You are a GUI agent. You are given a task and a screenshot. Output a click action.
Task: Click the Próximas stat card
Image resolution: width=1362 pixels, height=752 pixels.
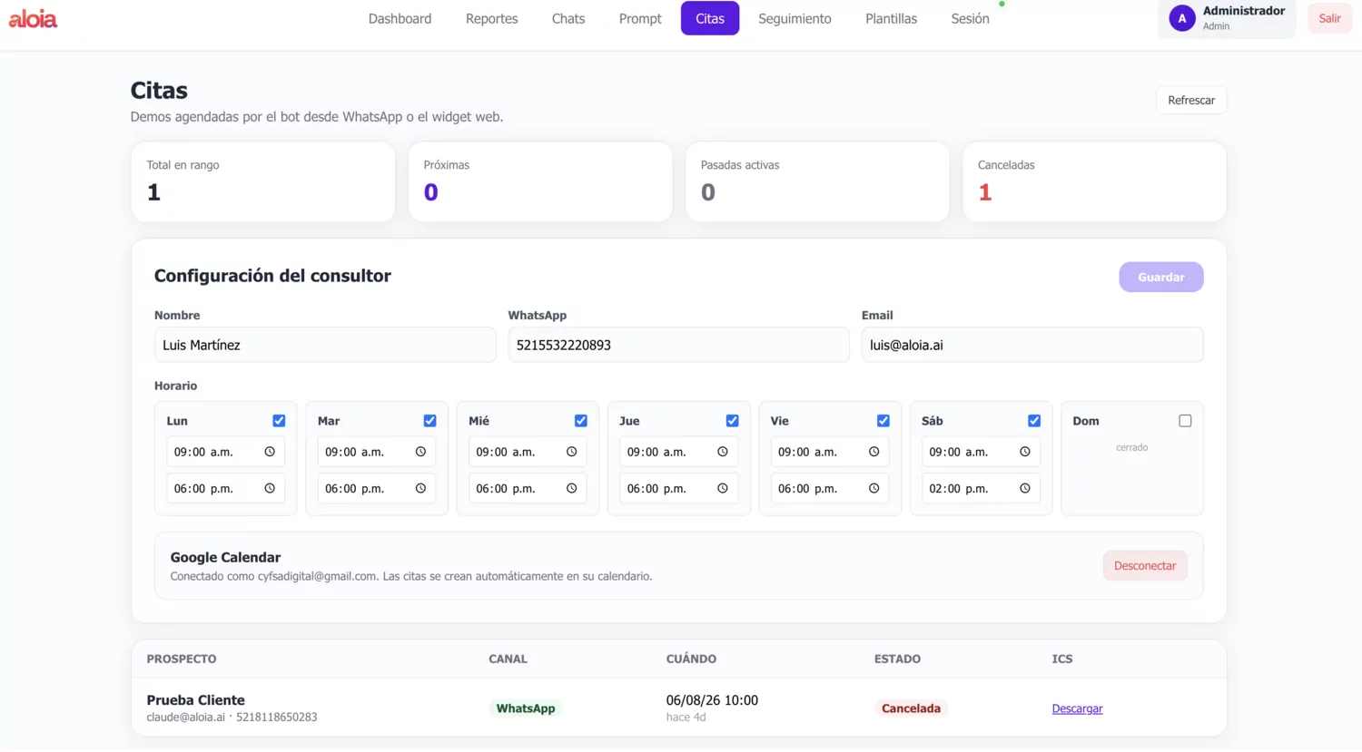pos(540,181)
